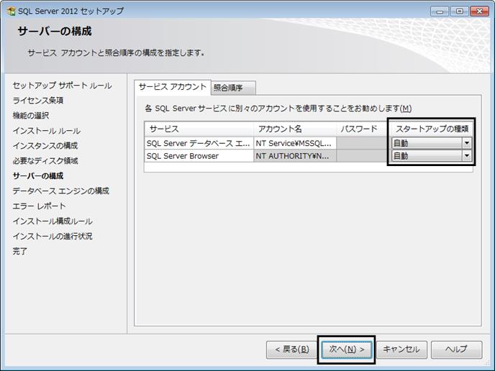
Task: Click the ヘルプ button
Action: point(456,349)
